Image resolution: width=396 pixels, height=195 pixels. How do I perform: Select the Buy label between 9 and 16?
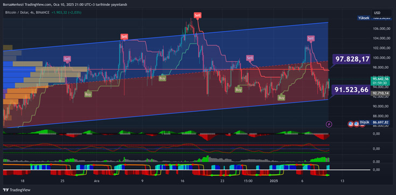[x=162, y=78]
